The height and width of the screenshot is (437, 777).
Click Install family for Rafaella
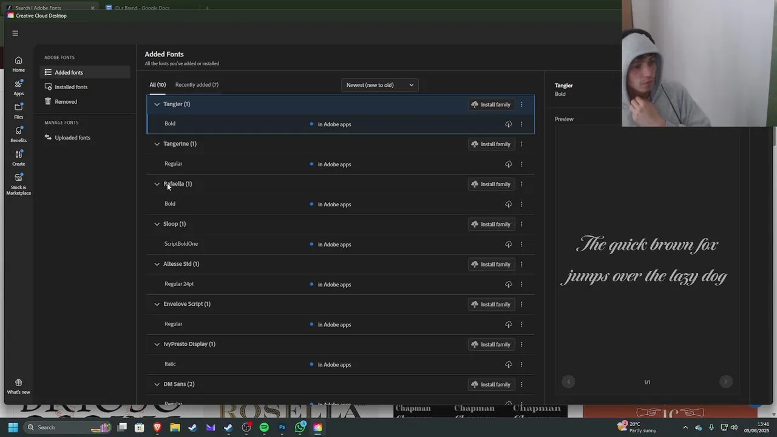pos(491,184)
